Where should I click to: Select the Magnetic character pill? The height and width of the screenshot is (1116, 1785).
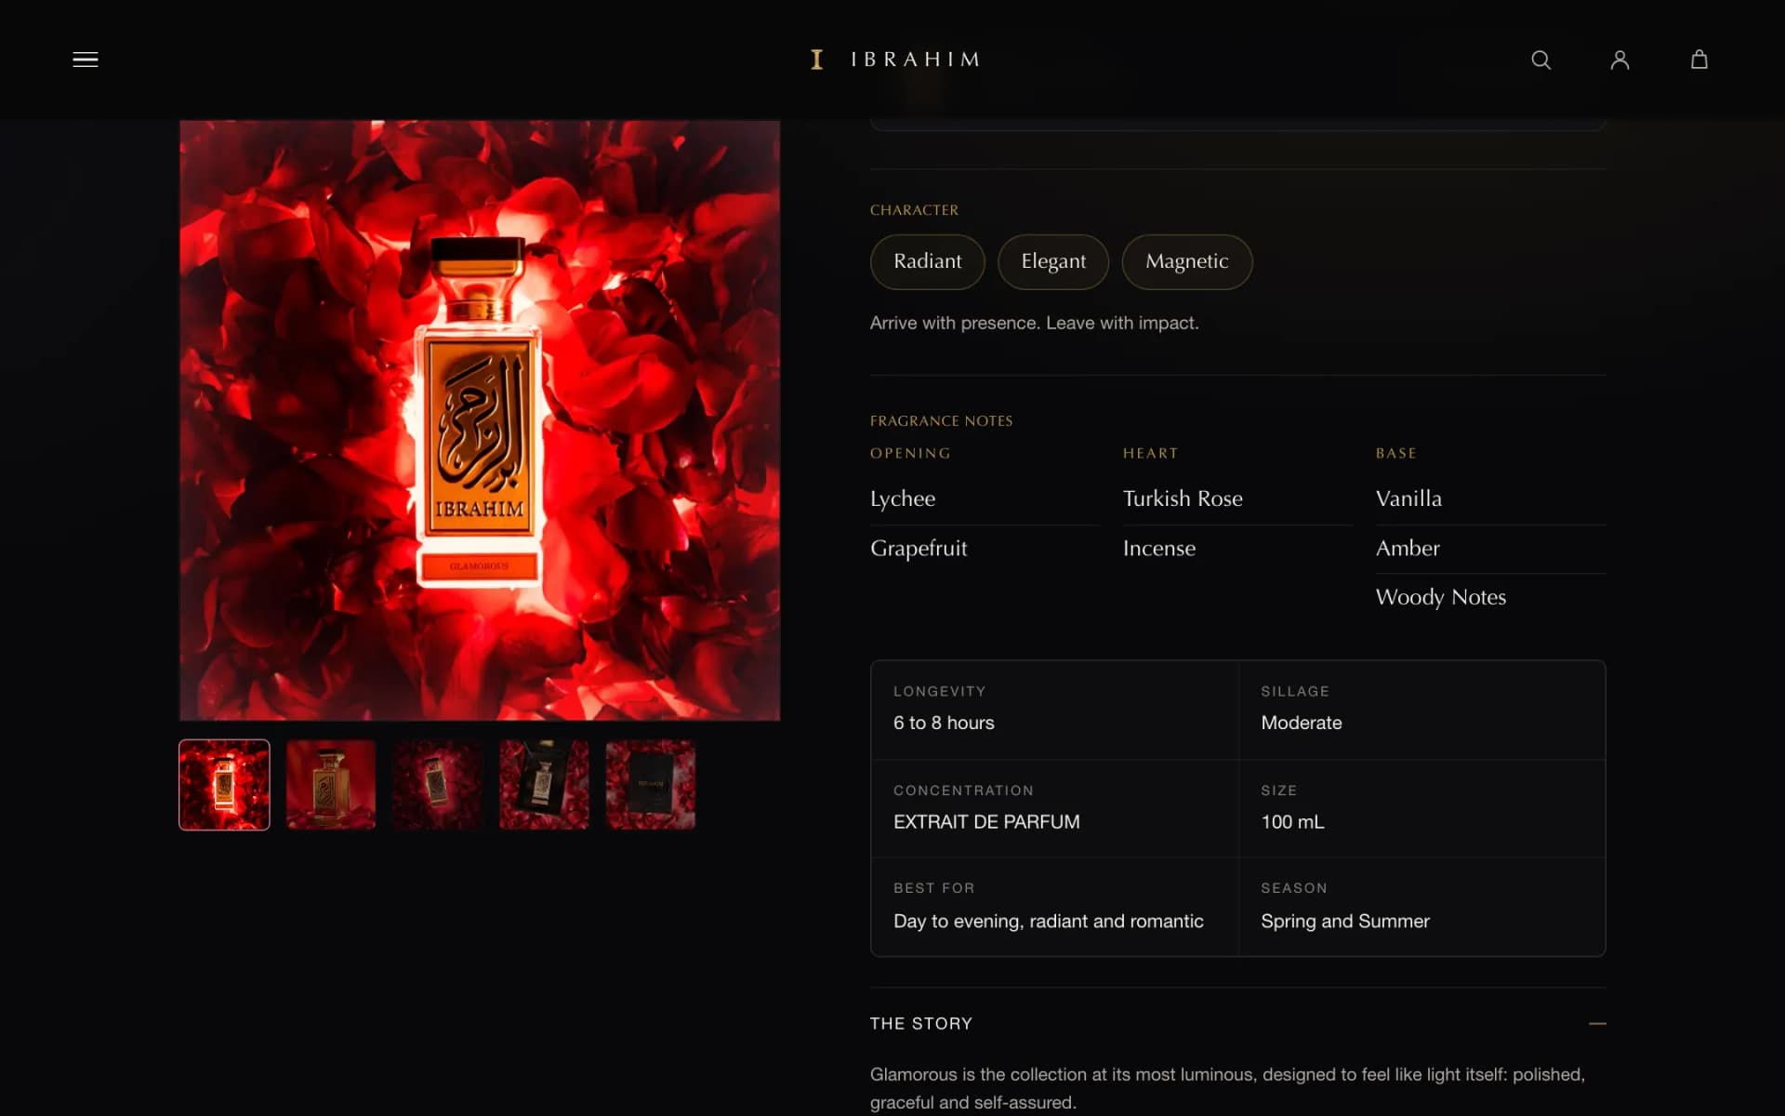(x=1186, y=261)
